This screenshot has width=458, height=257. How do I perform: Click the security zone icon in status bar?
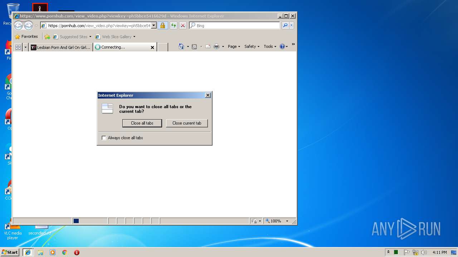click(254, 221)
